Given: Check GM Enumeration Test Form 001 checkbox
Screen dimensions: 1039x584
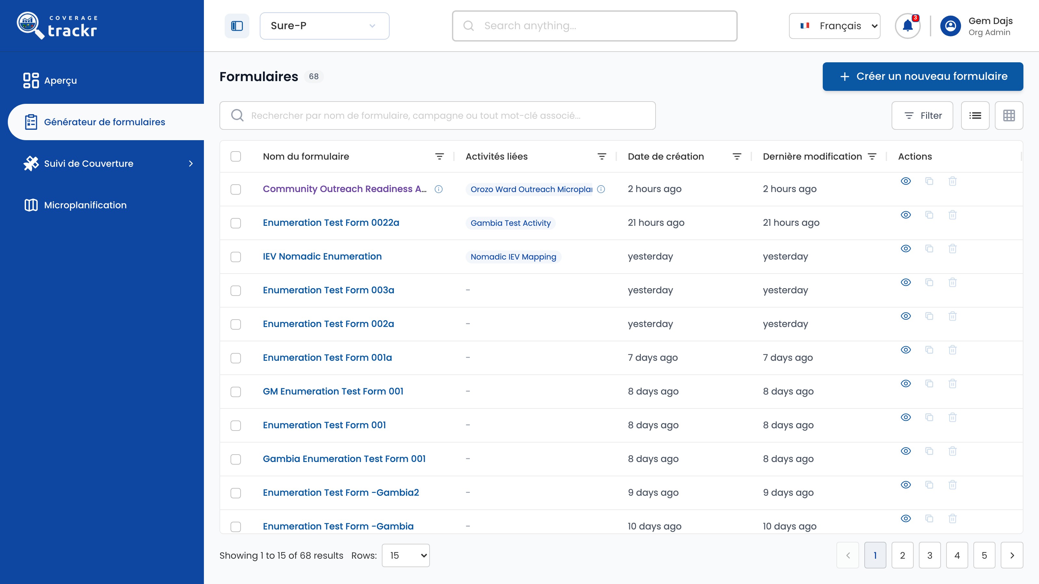Looking at the screenshot, I should click(x=235, y=392).
